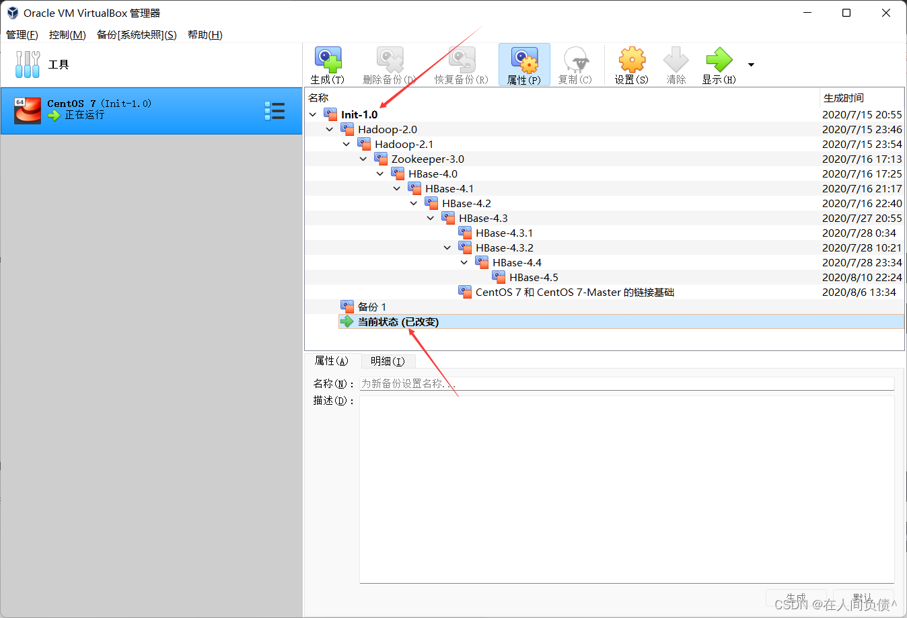Select the 当前状态 (已改变) row
Image resolution: width=907 pixels, height=618 pixels.
[x=621, y=321]
